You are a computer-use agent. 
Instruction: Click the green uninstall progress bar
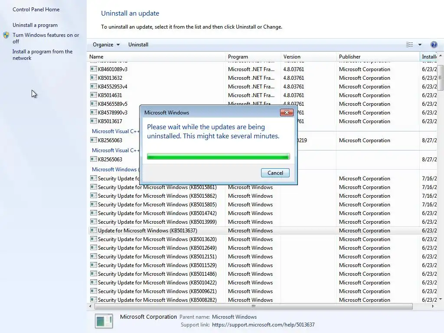(x=219, y=156)
